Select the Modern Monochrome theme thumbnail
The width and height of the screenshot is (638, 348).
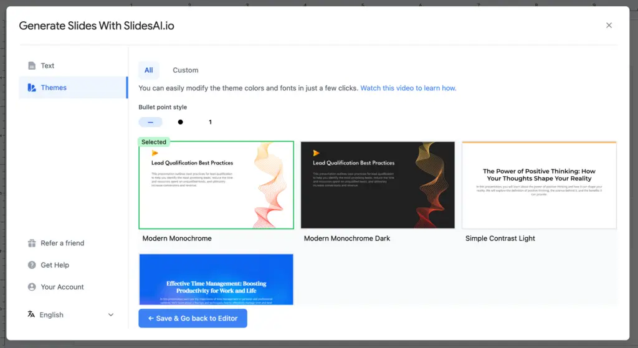pyautogui.click(x=216, y=185)
